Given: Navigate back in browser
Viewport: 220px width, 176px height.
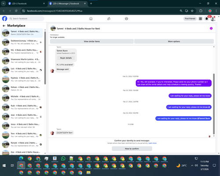Looking at the screenshot, I should pos(4,11).
